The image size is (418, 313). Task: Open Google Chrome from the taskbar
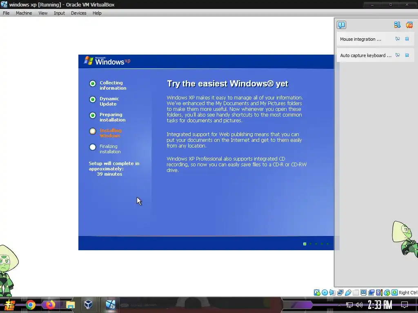tap(31, 305)
